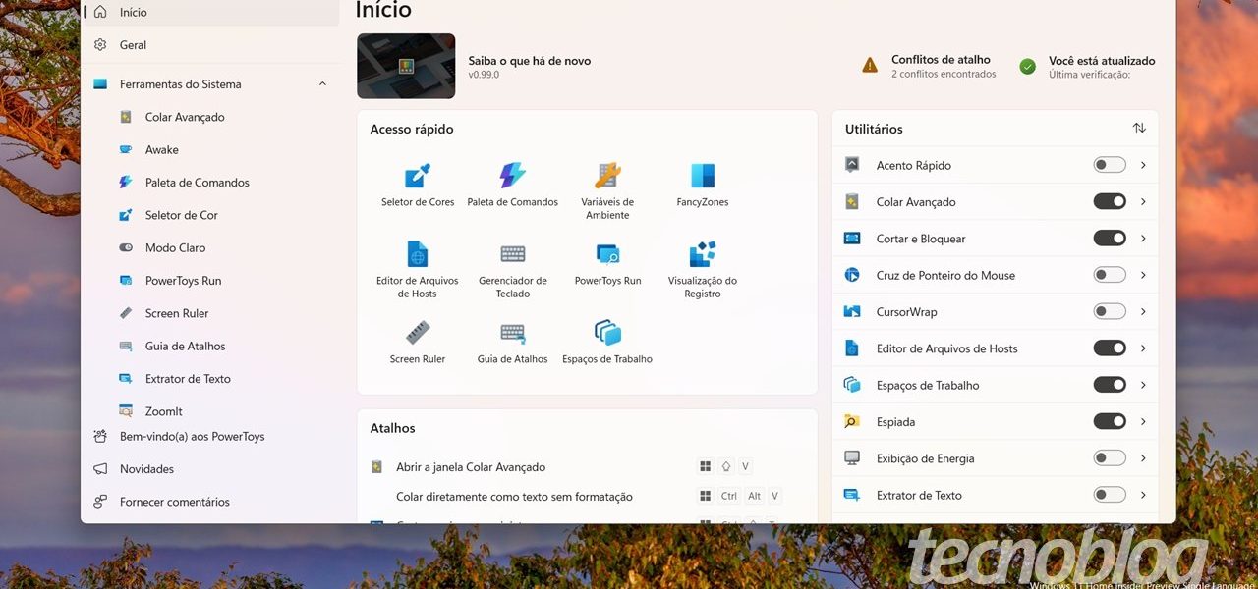Click the what's new thumbnail image
The height and width of the screenshot is (589, 1258).
pyautogui.click(x=406, y=66)
